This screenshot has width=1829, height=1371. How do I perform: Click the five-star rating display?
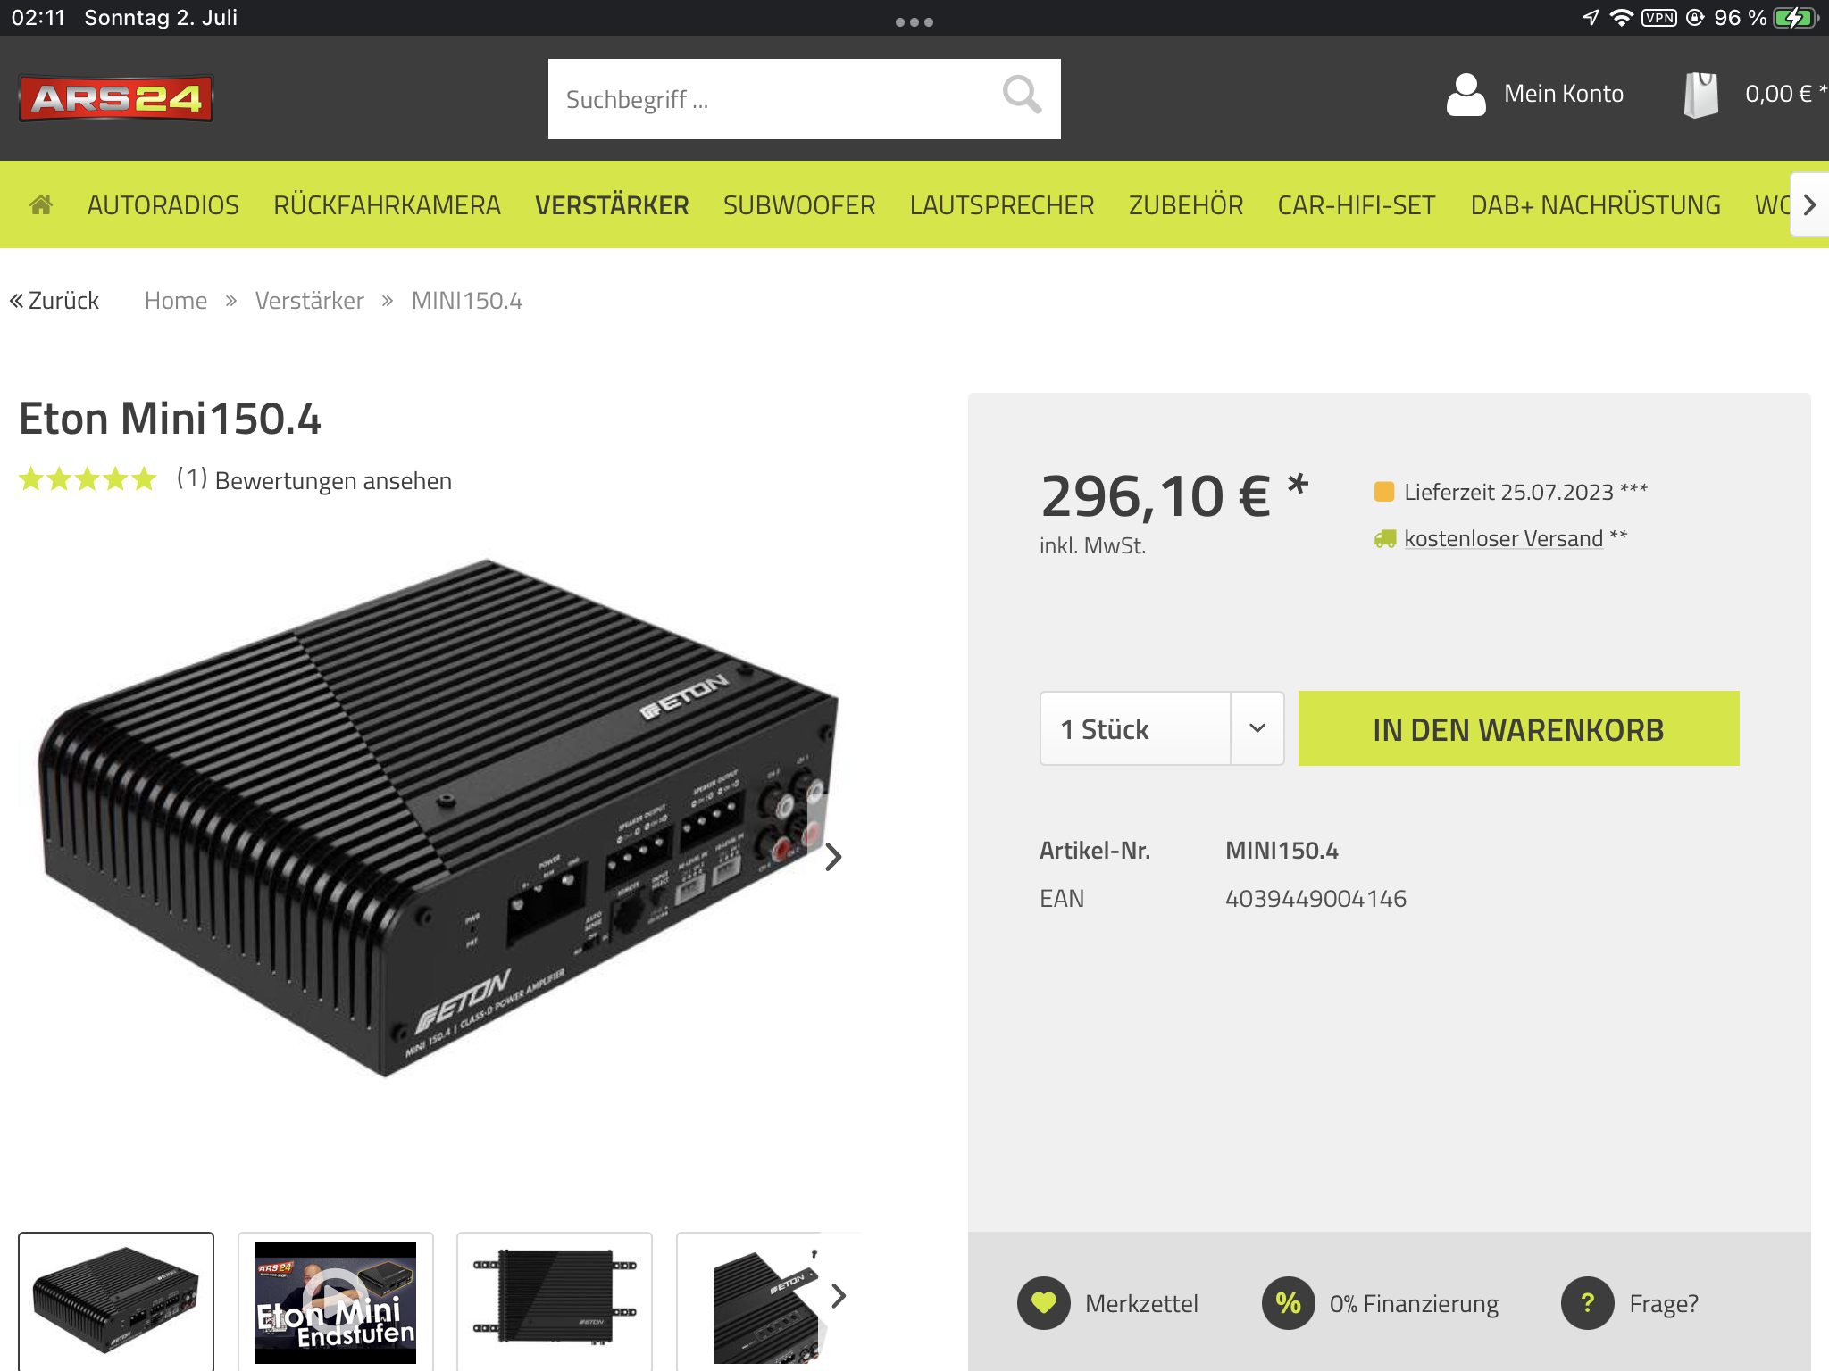(x=88, y=479)
